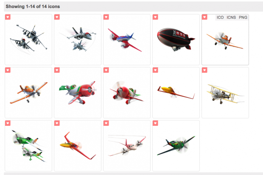Image resolution: width=263 pixels, height=175 pixels.
Task: Download the orange plane as ICNS
Action: pos(231,17)
